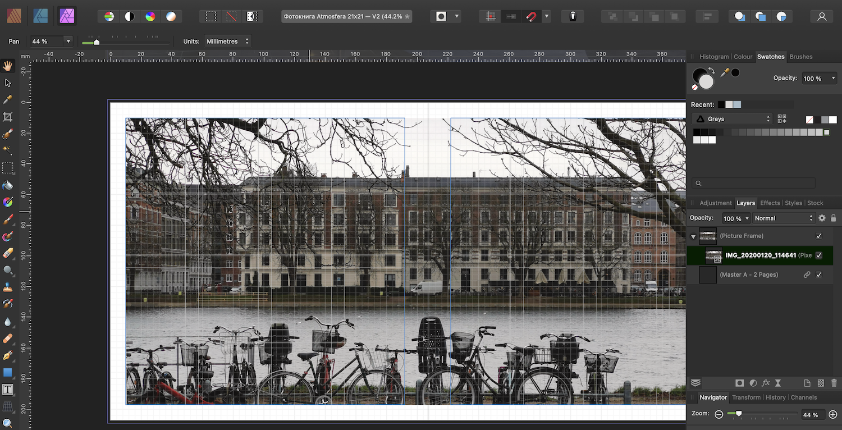Switch to the Photo persona icon

point(68,16)
